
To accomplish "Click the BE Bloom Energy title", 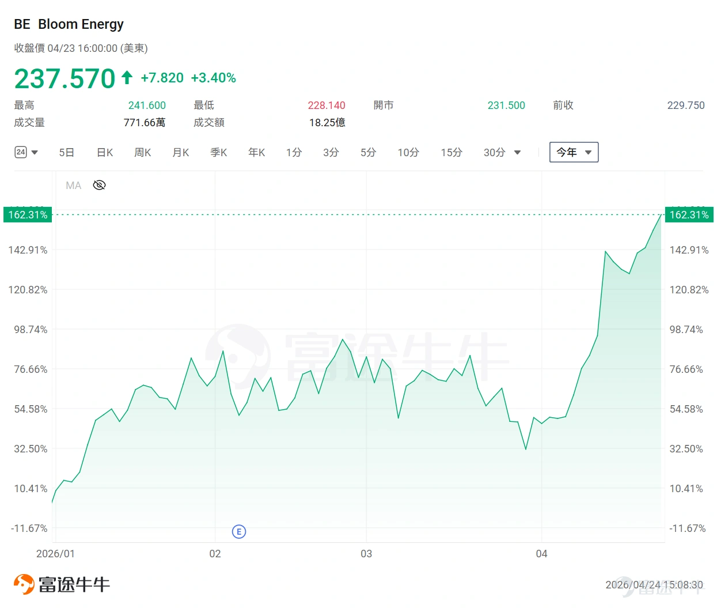I will pyautogui.click(x=69, y=24).
